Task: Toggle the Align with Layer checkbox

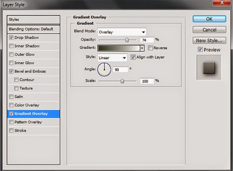Action: [x=133, y=57]
